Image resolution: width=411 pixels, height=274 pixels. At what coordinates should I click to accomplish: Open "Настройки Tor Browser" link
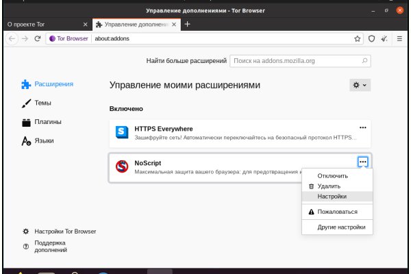pos(64,232)
